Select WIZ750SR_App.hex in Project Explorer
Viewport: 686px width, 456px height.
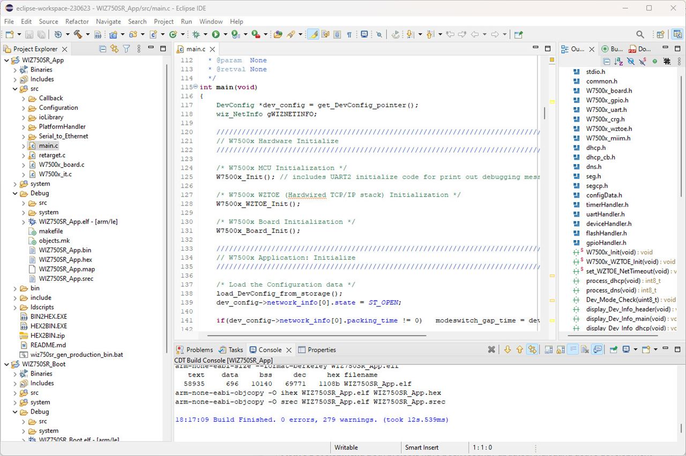65,260
